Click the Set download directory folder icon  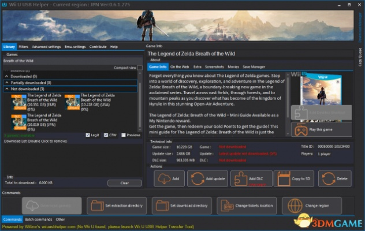tap(162, 206)
